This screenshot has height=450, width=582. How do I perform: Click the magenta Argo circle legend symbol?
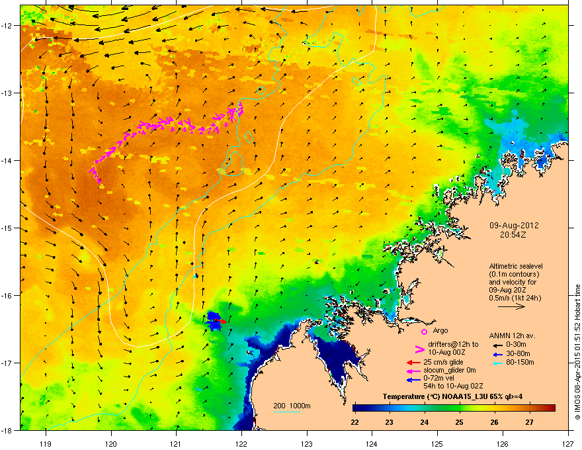click(424, 332)
